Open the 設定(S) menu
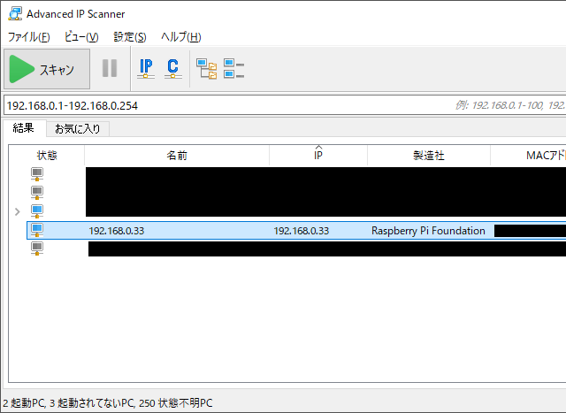 pyautogui.click(x=130, y=37)
